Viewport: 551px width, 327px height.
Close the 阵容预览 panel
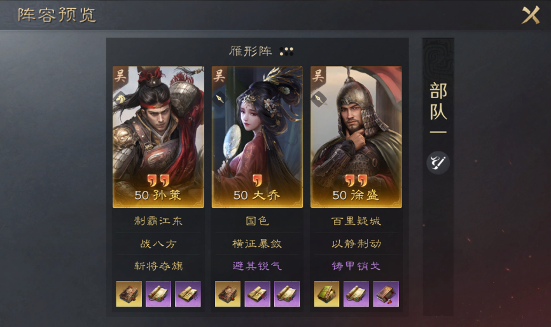[530, 15]
